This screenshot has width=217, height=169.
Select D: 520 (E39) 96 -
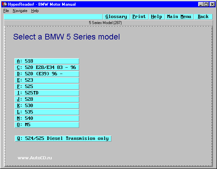pyautogui.click(x=47, y=74)
